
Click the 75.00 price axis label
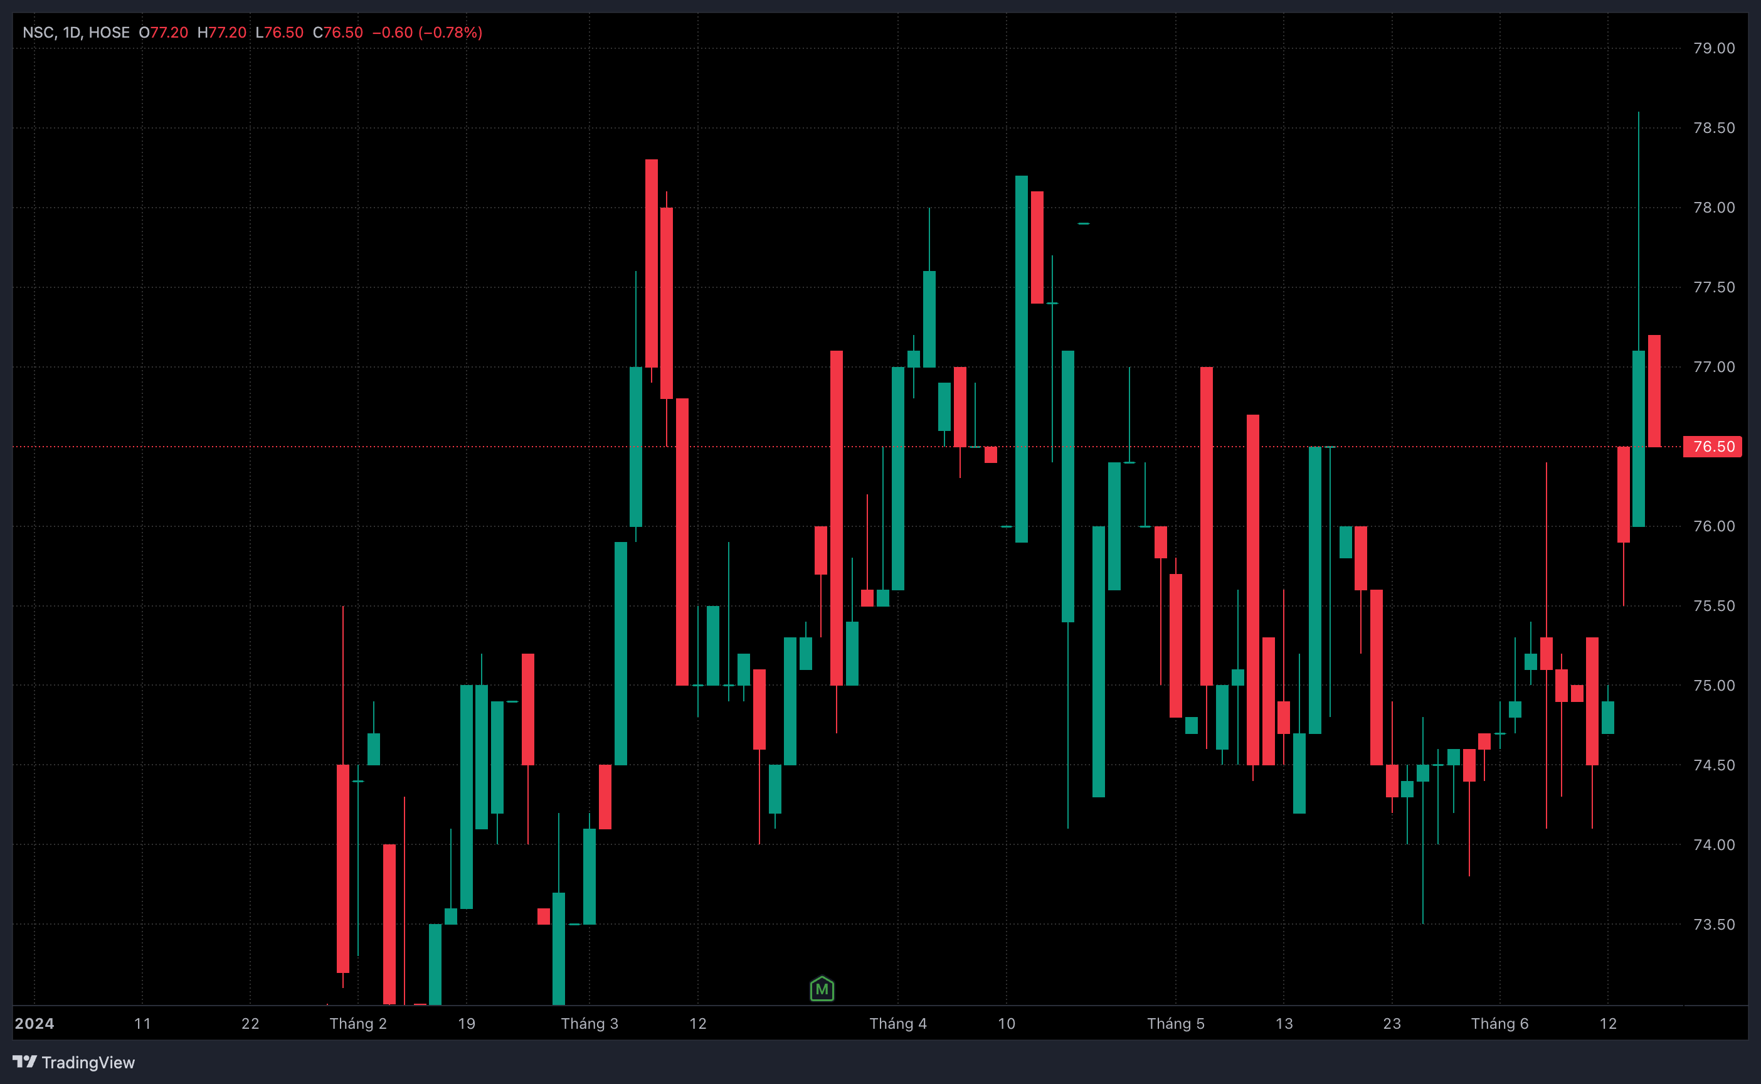(x=1714, y=686)
